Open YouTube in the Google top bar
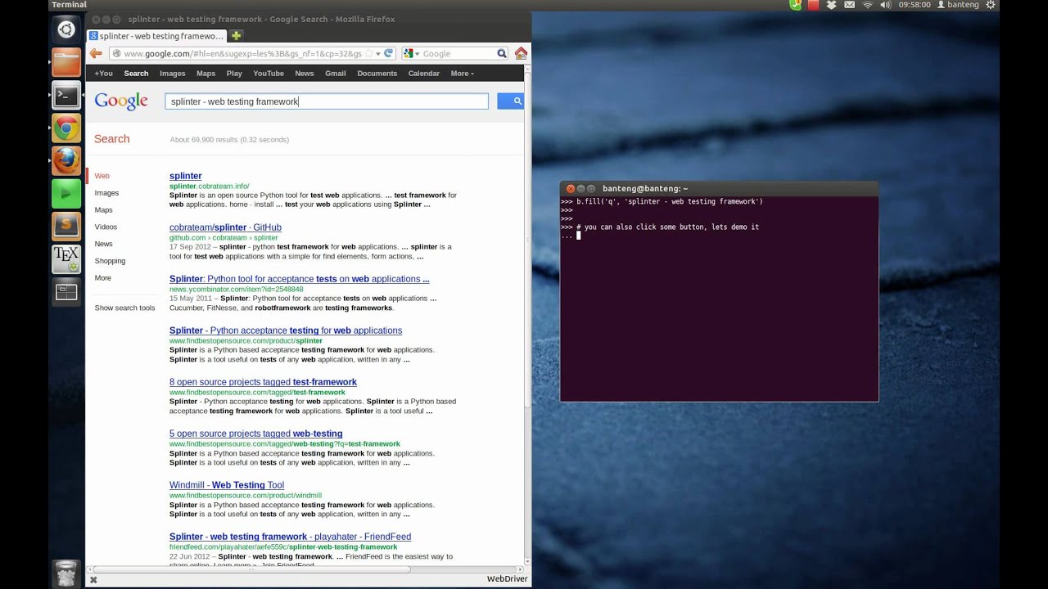1048x589 pixels. [x=269, y=74]
